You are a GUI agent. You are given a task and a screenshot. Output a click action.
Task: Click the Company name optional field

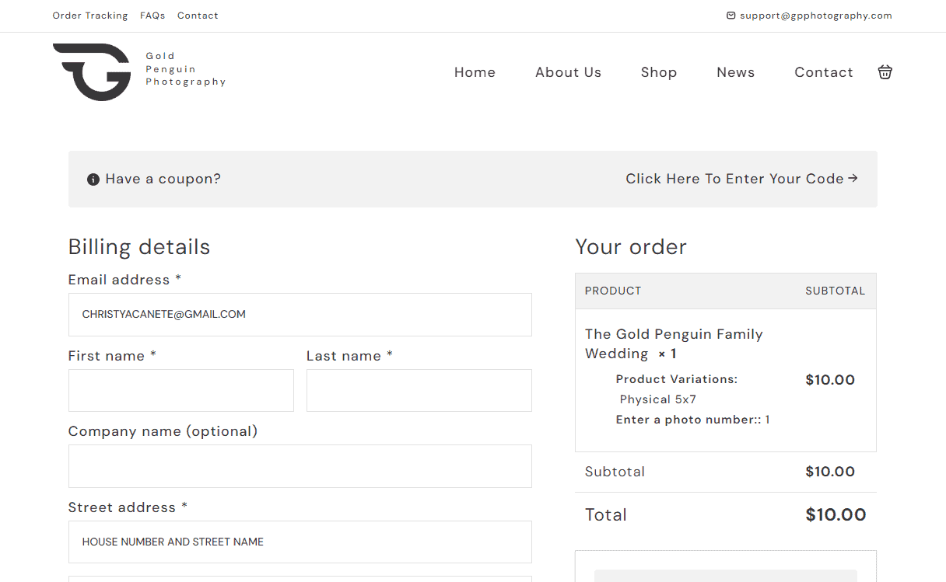pos(300,466)
